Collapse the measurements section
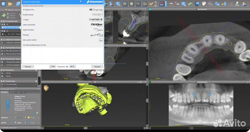The height and width of the screenshot is (132, 250). point(2,70)
